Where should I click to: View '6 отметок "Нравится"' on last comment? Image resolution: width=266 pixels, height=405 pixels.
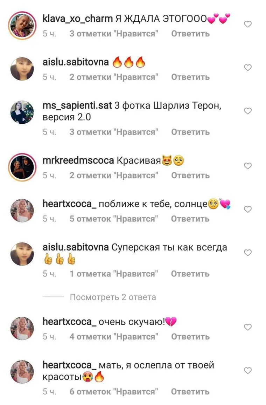click(114, 392)
